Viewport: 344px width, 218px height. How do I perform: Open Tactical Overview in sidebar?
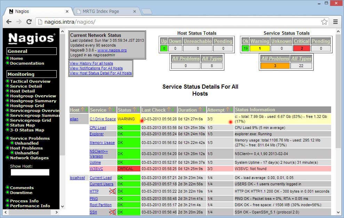(30, 81)
